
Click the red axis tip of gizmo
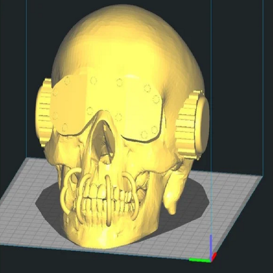coord(214,256)
